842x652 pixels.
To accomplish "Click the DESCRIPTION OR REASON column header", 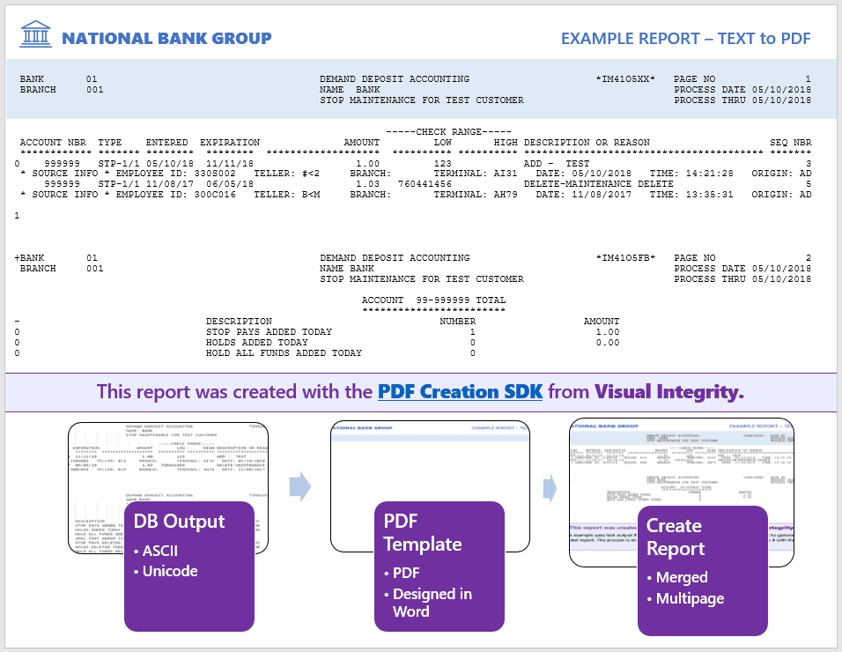I will click(x=587, y=143).
